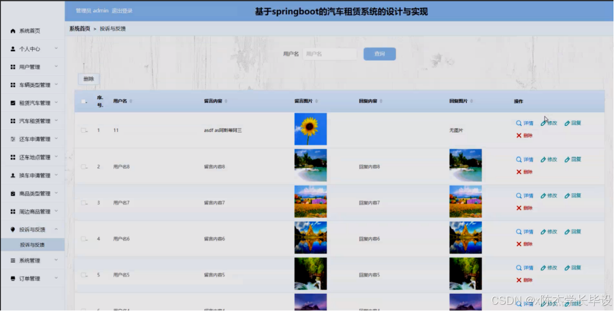Click the pencil 修改 icon in row 11
Viewport: 614px width, 311px height.
(x=543, y=123)
